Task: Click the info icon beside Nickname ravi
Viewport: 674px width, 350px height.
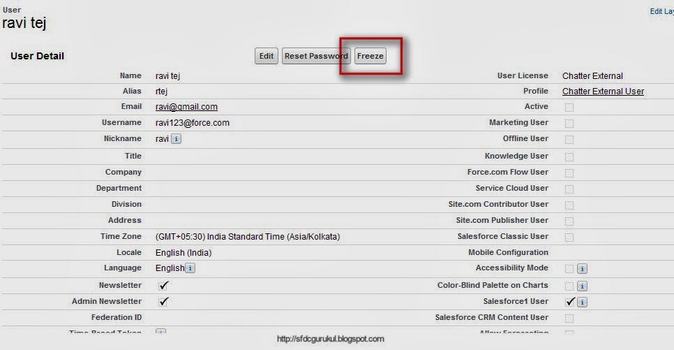Action: click(177, 138)
